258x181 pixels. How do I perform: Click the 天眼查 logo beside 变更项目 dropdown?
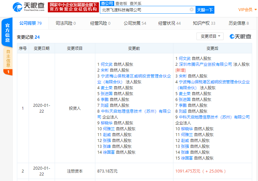click(240, 36)
